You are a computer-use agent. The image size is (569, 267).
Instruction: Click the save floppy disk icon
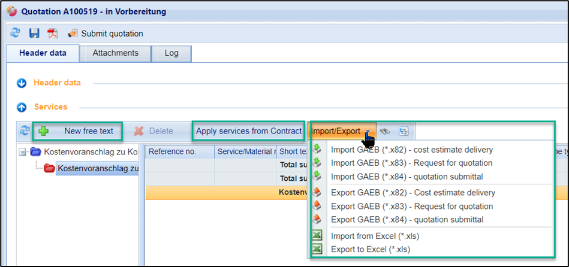tap(34, 34)
